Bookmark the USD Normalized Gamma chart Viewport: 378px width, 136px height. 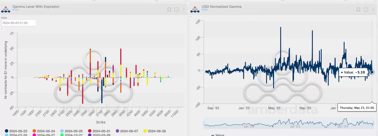(358, 9)
